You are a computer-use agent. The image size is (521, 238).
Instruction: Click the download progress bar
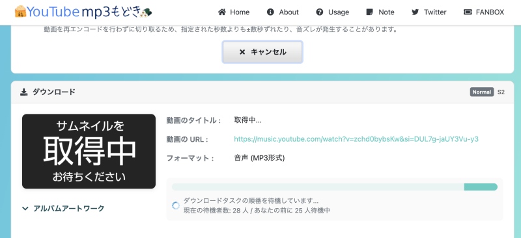pos(335,187)
